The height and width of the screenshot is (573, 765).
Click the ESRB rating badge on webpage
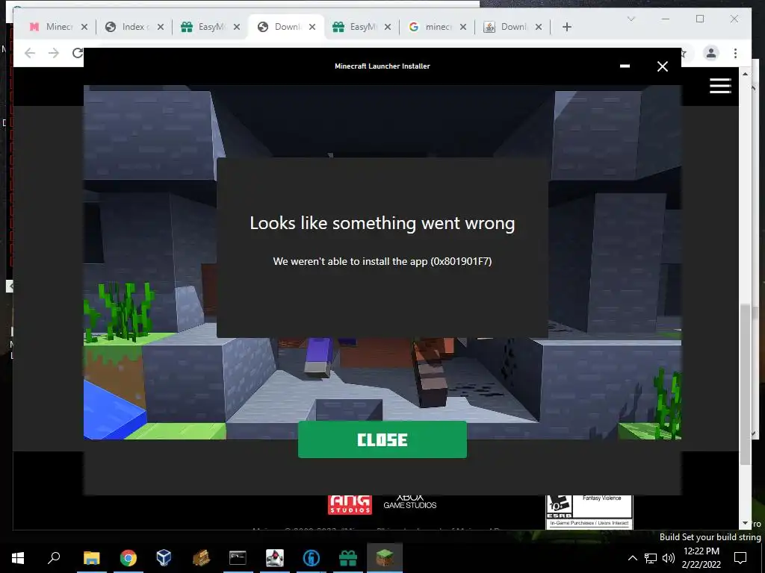(x=589, y=512)
